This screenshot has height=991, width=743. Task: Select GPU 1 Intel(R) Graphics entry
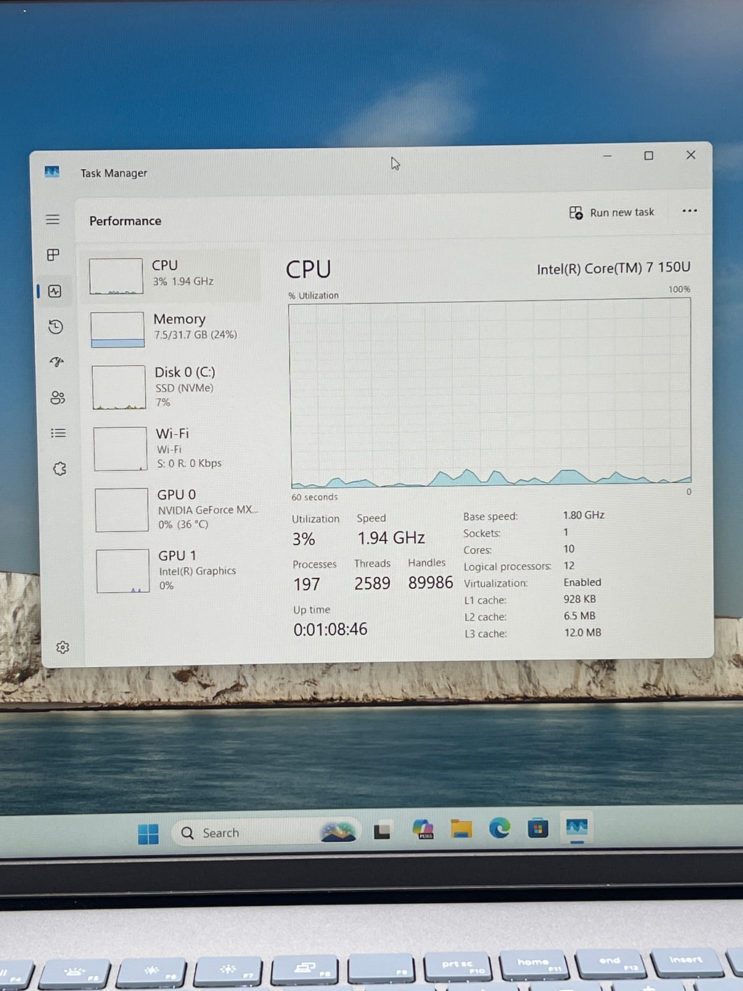180,570
